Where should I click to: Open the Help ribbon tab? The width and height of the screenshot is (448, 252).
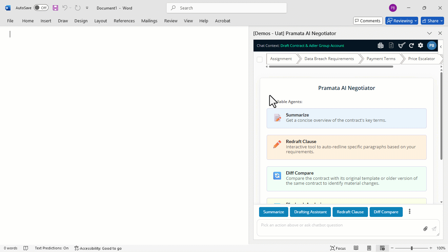coord(204,21)
